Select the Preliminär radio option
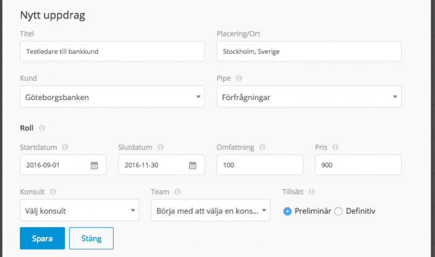 coord(287,211)
